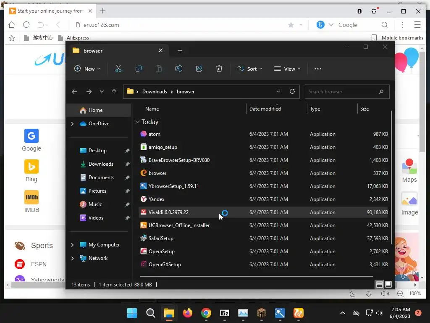Click the Cut scissors icon in Explorer toolbar
The height and width of the screenshot is (323, 430).
118,69
